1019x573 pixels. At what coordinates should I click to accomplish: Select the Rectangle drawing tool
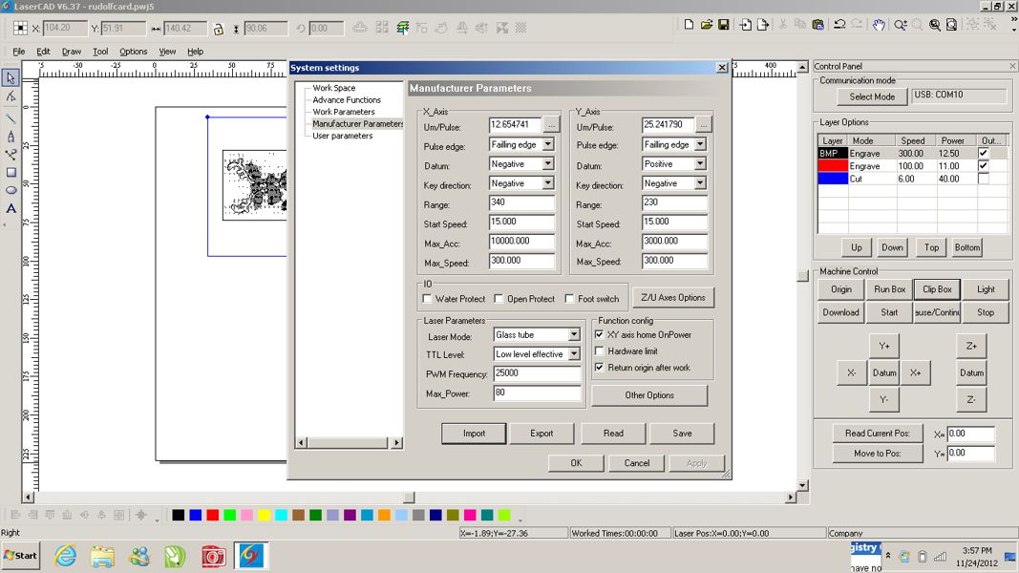pyautogui.click(x=11, y=173)
